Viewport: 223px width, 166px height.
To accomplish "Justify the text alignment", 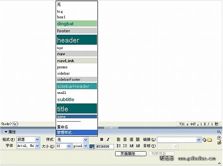I will (x=138, y=139).
